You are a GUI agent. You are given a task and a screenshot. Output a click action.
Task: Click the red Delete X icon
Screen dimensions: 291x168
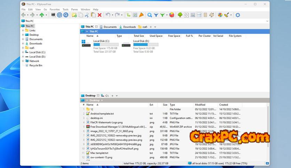coord(100,15)
